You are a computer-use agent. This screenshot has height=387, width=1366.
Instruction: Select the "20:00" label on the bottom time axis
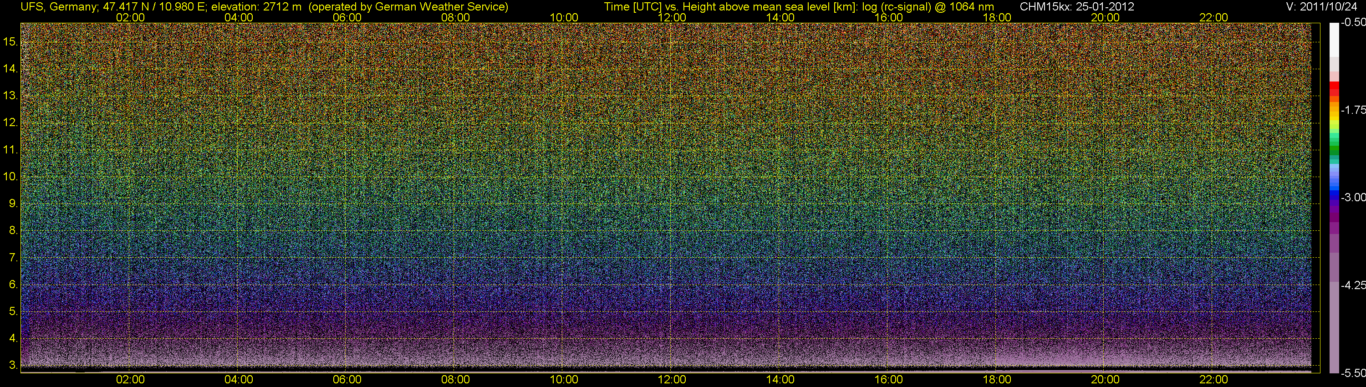coord(1105,380)
